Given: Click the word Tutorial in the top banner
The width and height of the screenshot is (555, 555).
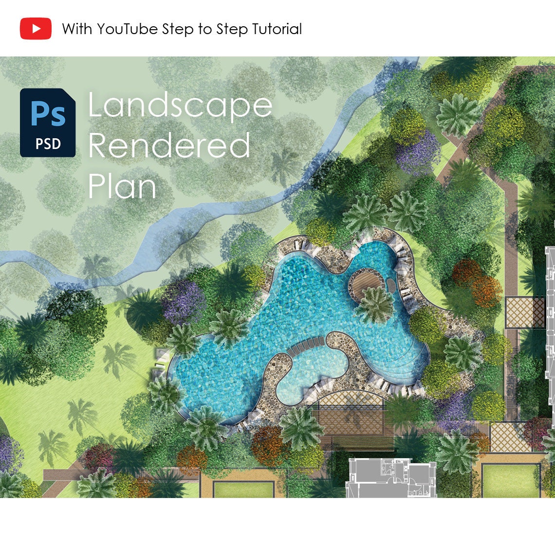Looking at the screenshot, I should (278, 28).
